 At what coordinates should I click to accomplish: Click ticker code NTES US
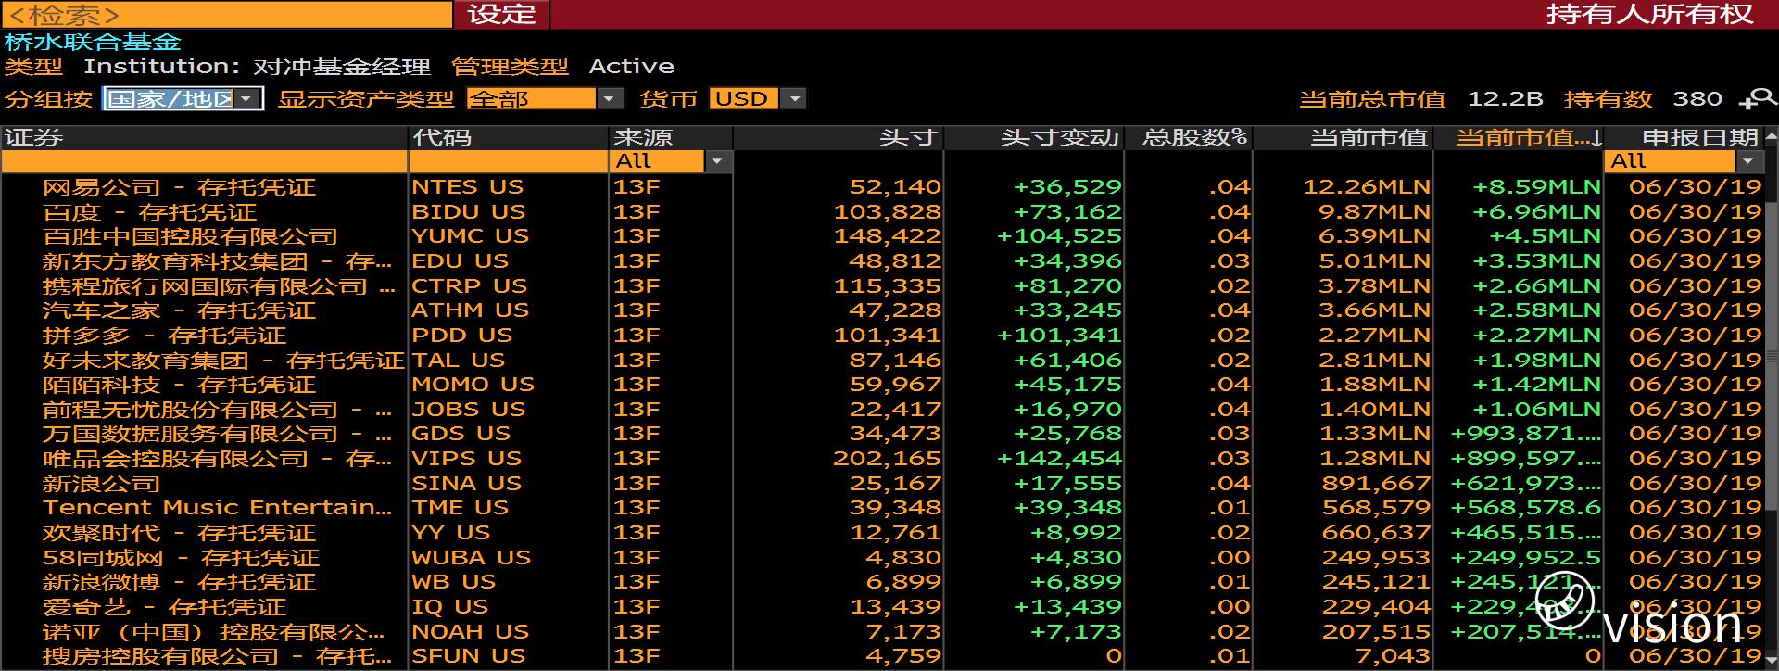(468, 187)
